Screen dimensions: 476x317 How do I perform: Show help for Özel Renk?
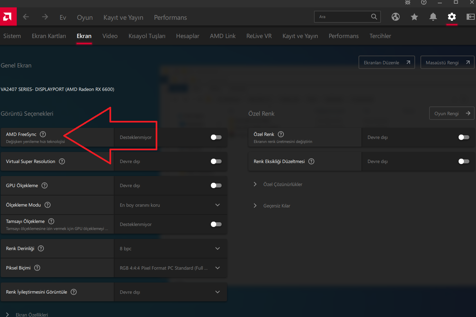tap(281, 134)
